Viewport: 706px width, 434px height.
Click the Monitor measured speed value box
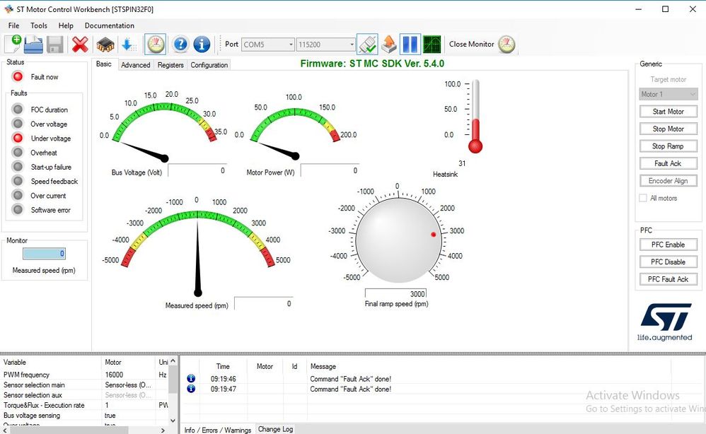coord(44,254)
